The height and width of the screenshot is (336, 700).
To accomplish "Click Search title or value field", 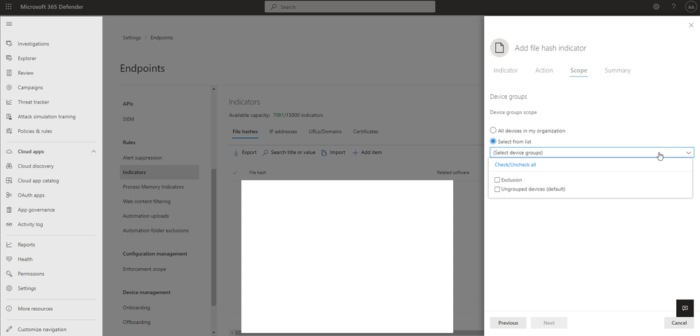I will coord(289,153).
